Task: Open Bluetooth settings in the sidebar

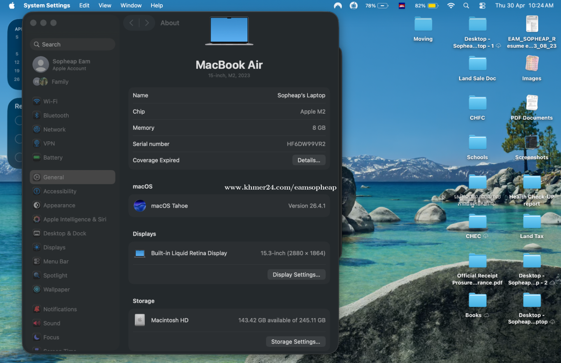Action: (x=73, y=116)
